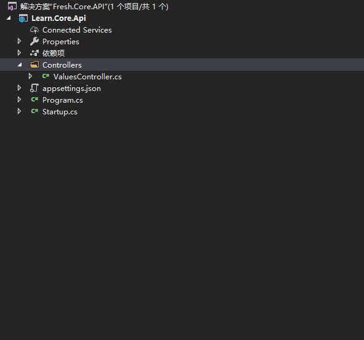Click the 依赖项 dependencies icon
This screenshot has height=340, width=364.
click(x=34, y=53)
